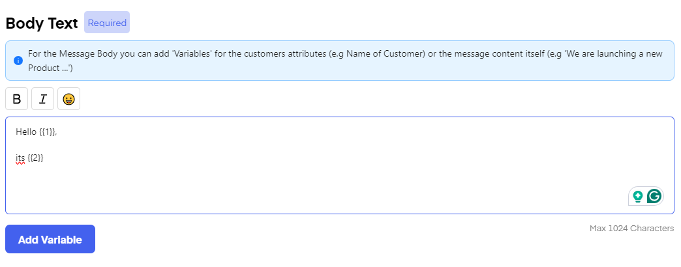Click the Required badge

107,23
